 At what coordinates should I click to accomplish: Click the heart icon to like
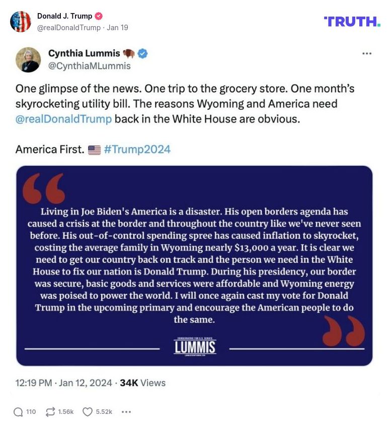coord(87,411)
